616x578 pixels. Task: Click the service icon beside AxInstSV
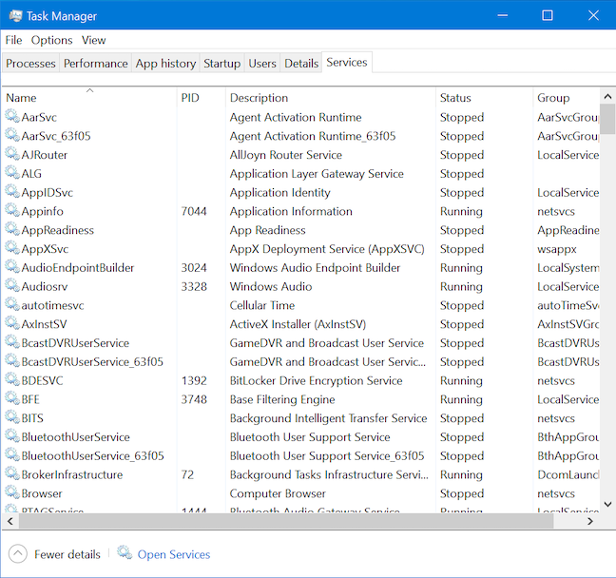point(12,324)
